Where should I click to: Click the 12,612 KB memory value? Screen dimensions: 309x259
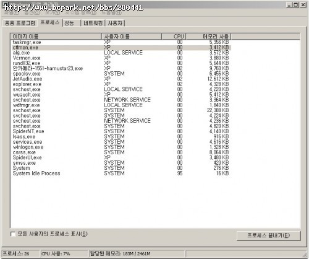pos(218,79)
